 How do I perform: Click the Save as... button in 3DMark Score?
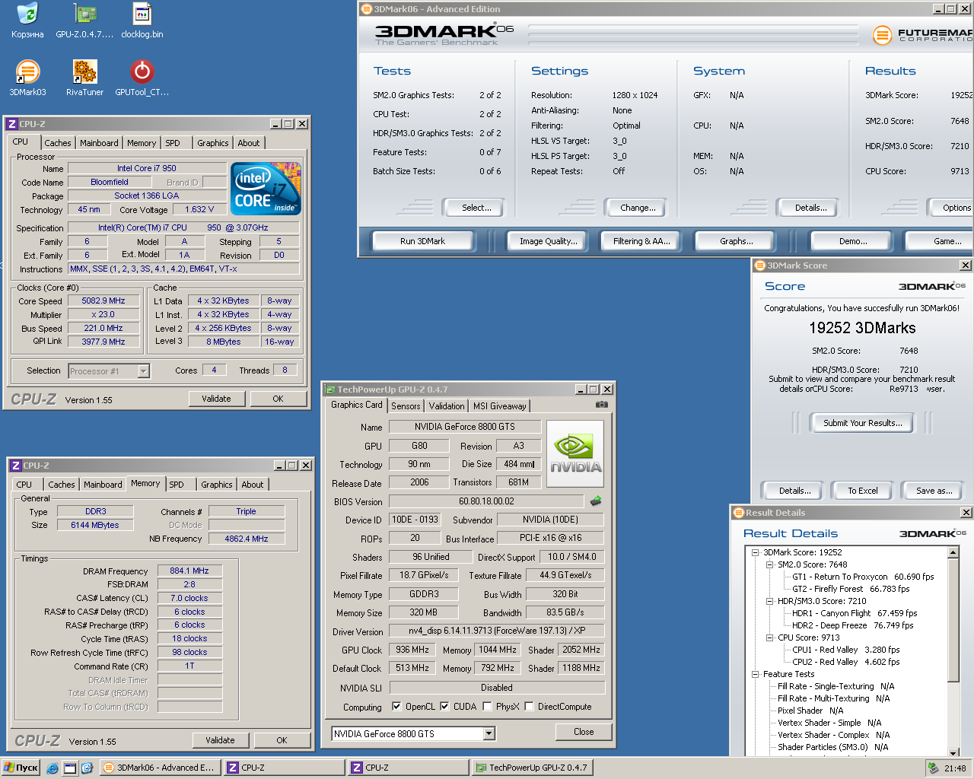(934, 491)
